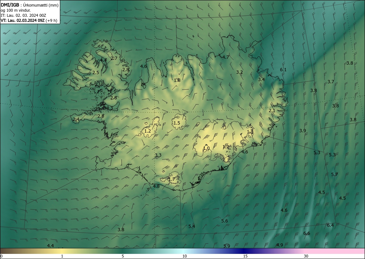Select the 5.9 value near the bottom edge

[227, 246]
